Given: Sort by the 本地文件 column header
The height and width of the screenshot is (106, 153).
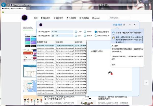Looking at the screenshot, I should tap(65, 42).
